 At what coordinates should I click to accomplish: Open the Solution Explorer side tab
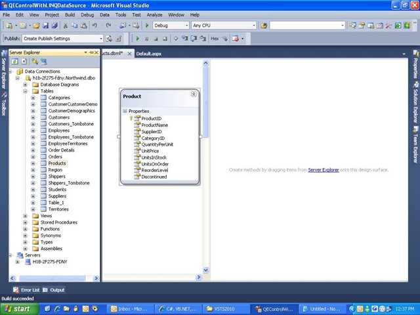click(415, 102)
